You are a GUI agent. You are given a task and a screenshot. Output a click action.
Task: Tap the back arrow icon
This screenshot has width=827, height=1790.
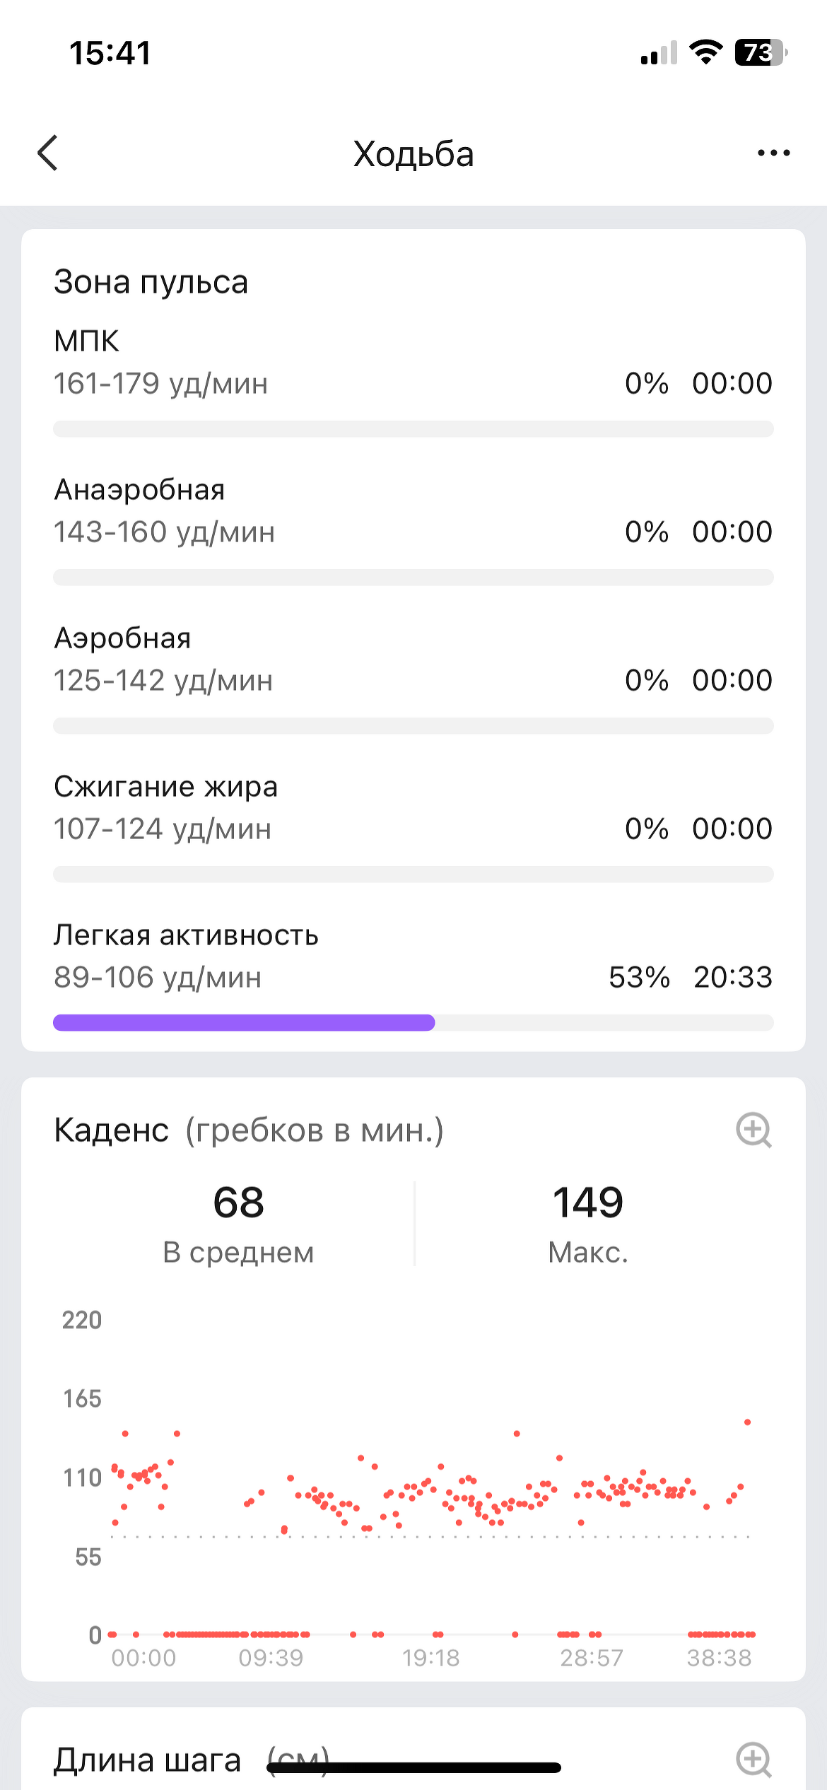(48, 153)
